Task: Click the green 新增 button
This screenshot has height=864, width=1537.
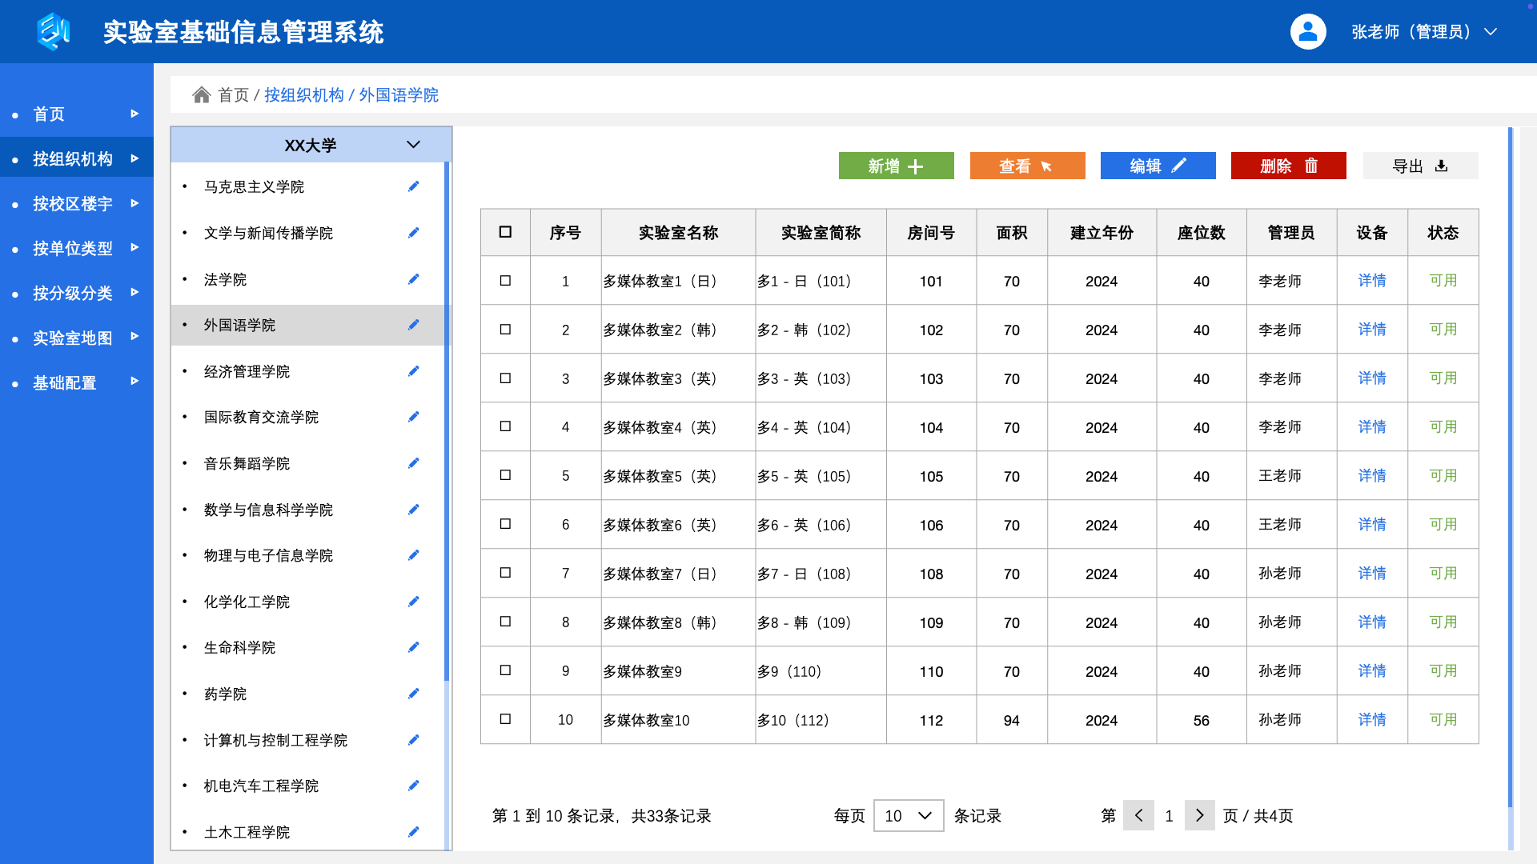Action: pyautogui.click(x=896, y=166)
